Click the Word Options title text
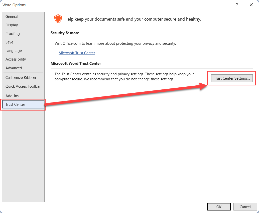Screen dimensions: 259x213 click(14, 5)
